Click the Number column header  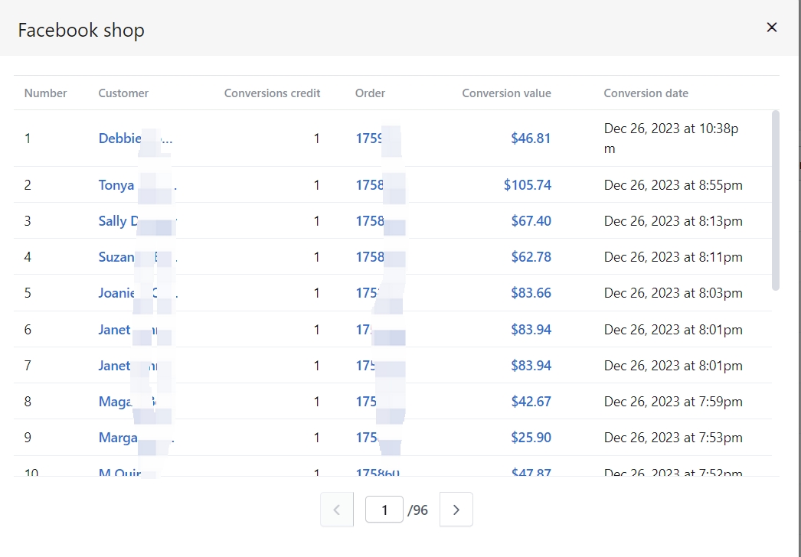(x=45, y=93)
